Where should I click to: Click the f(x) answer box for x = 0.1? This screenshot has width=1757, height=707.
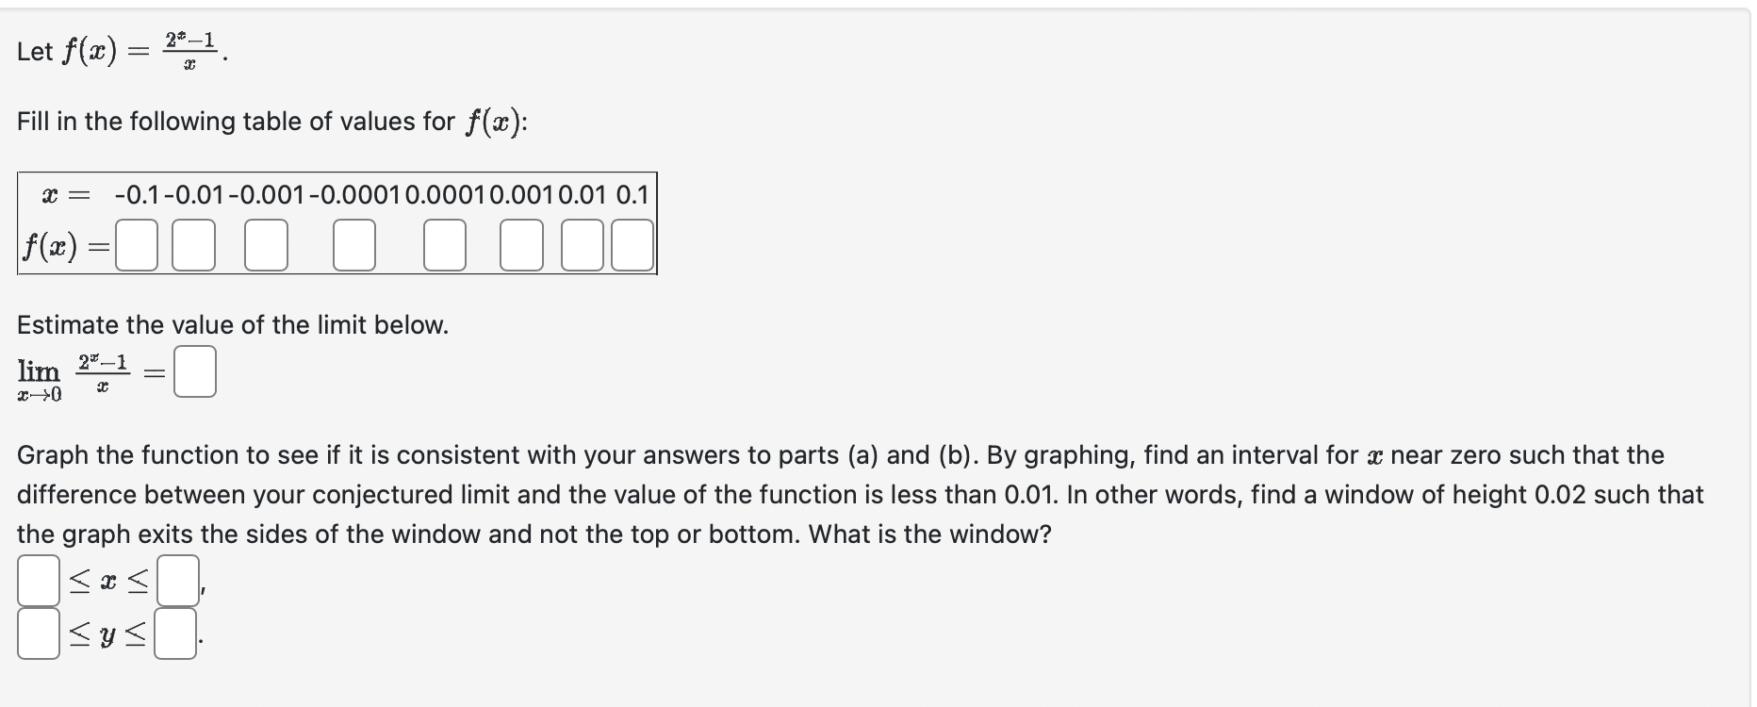632,246
